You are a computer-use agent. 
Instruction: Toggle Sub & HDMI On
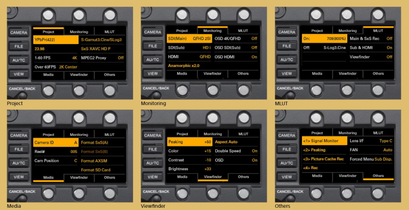tap(371, 48)
